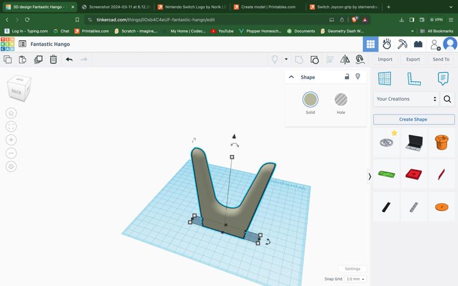This screenshot has height=286, width=458.
Task: Click the Home view icon
Action: point(11,113)
